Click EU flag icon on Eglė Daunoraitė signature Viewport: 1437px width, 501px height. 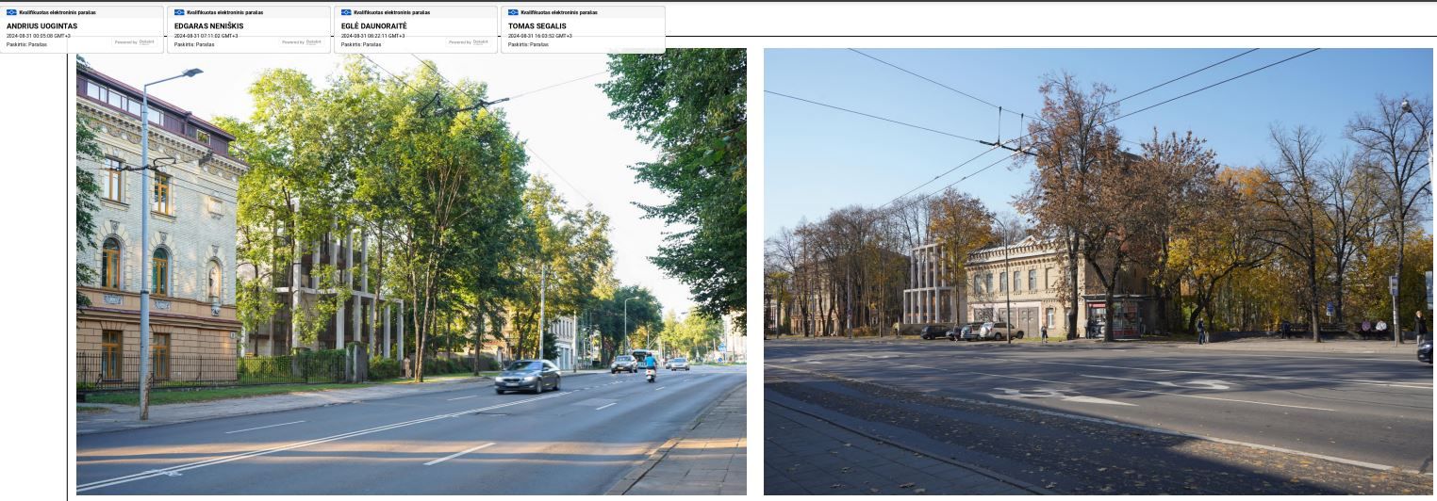pyautogui.click(x=346, y=12)
